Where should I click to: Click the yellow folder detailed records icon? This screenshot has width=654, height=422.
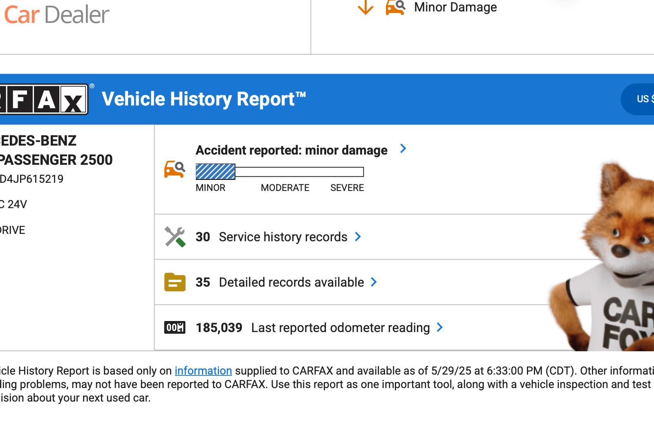175,282
